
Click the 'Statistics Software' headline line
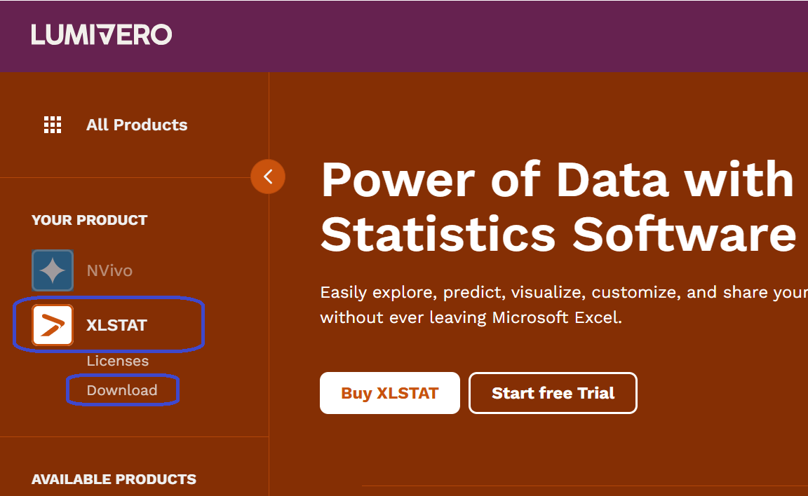click(x=558, y=235)
